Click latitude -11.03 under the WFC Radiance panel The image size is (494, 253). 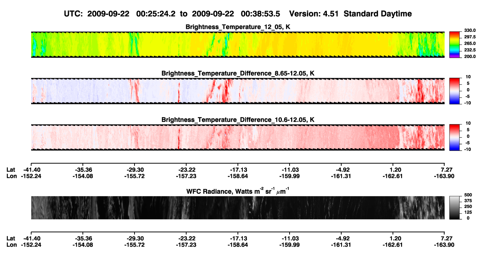[x=290, y=238]
